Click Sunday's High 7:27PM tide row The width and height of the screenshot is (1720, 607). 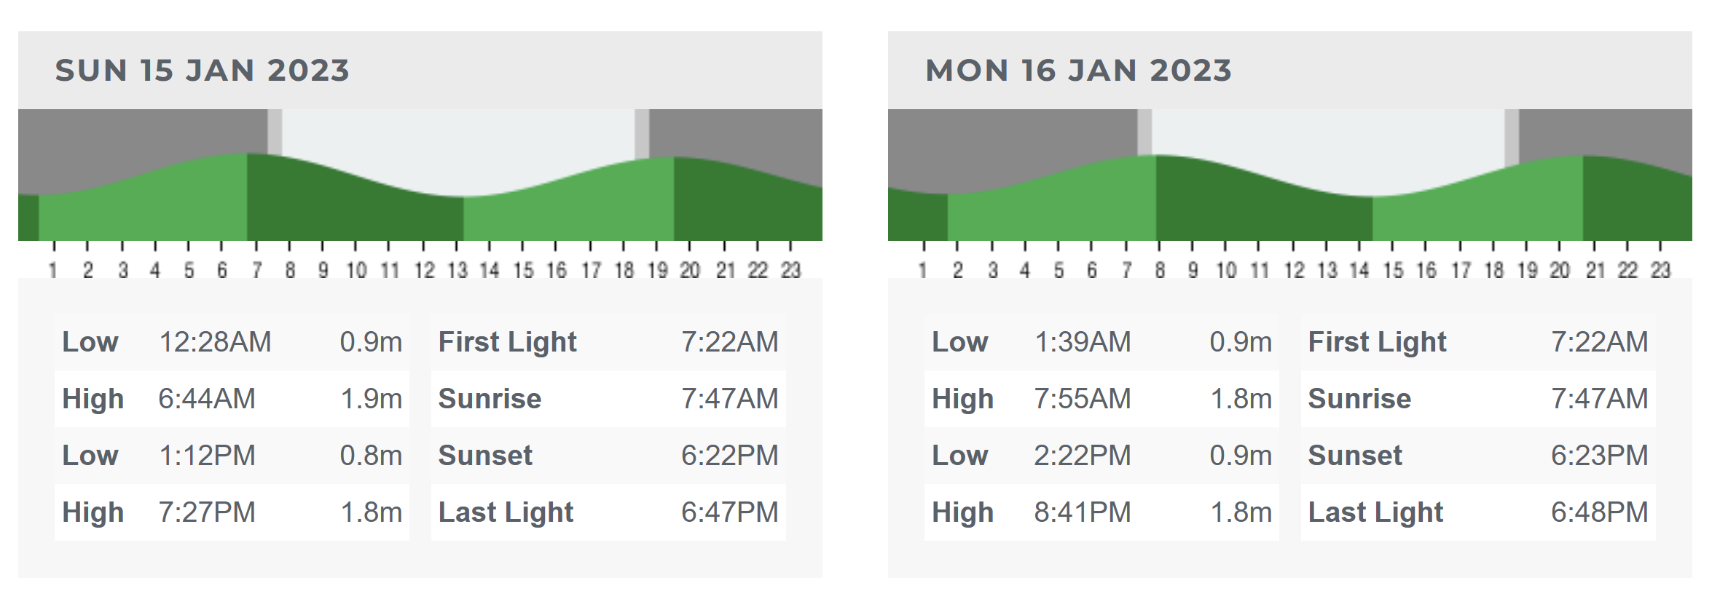pos(232,512)
